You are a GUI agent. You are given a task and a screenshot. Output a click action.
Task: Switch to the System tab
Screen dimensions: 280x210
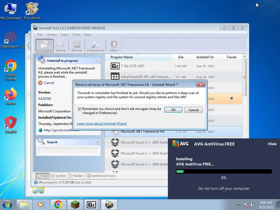[59, 176]
